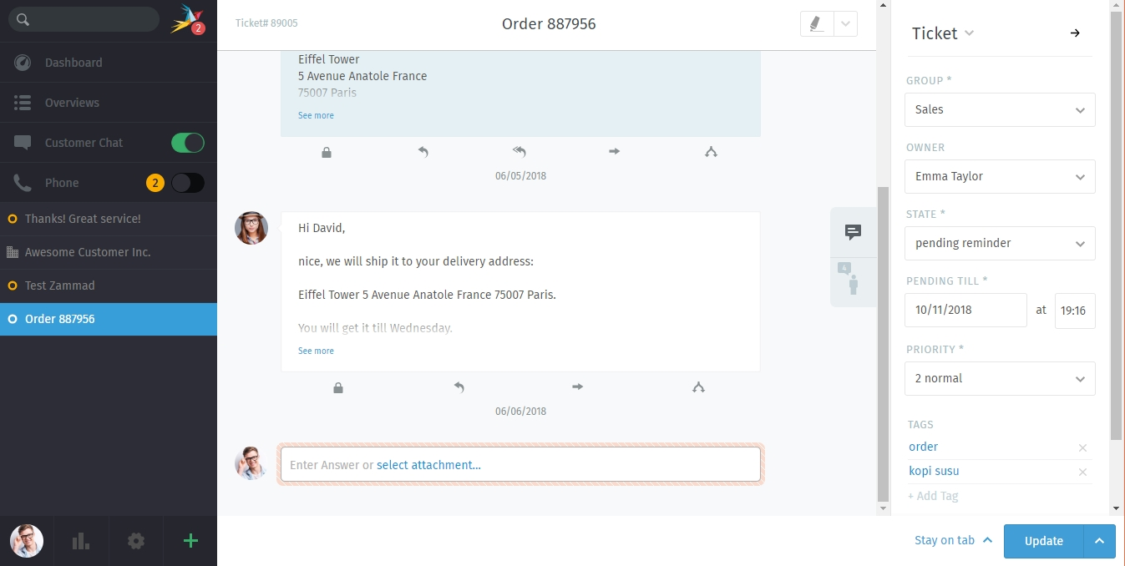Enable the Phone toggle switch
The image size is (1125, 566).
pyautogui.click(x=188, y=183)
